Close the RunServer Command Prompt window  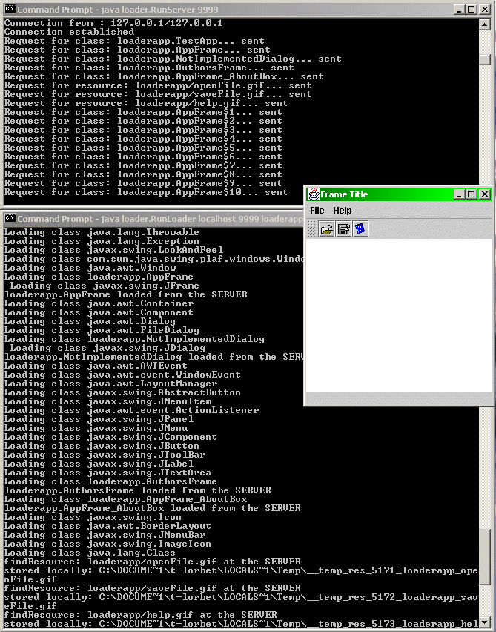[x=484, y=10]
